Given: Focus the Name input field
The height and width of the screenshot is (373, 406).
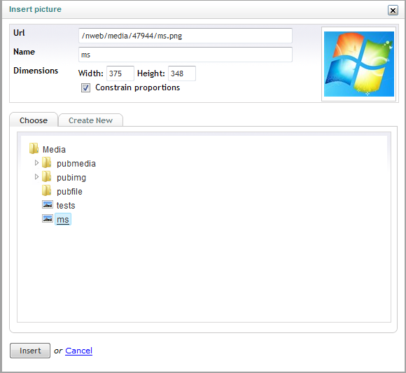Looking at the screenshot, I should point(185,55).
